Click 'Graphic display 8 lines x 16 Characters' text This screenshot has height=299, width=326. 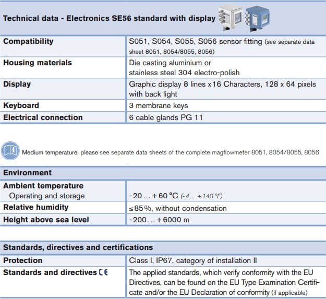[195, 84]
